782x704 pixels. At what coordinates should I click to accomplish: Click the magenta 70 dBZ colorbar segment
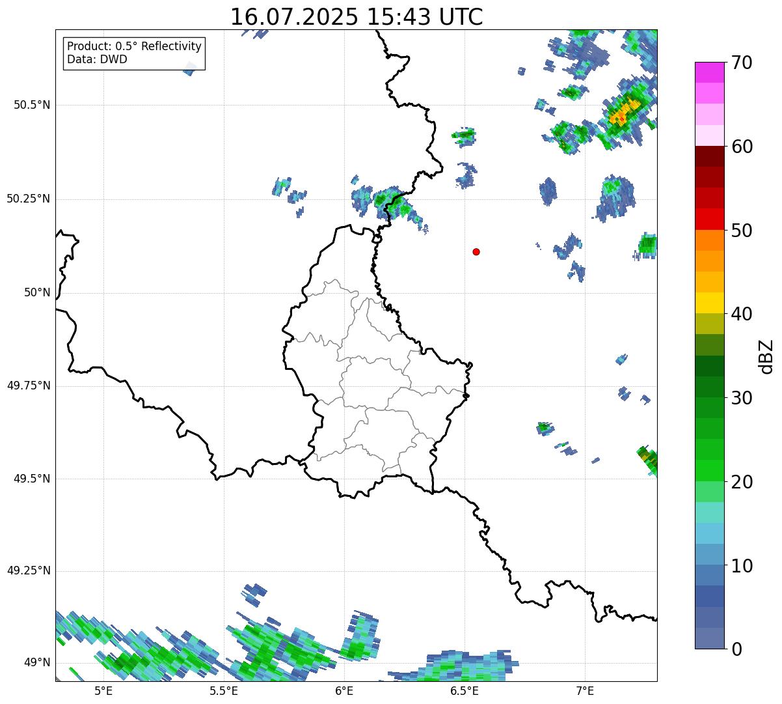(x=709, y=72)
